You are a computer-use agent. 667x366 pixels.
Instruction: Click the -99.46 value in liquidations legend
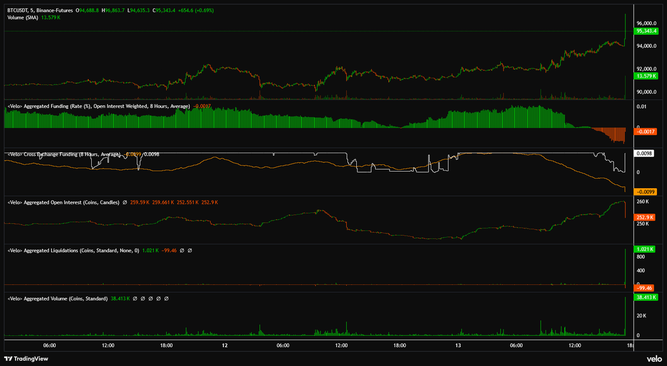click(170, 250)
